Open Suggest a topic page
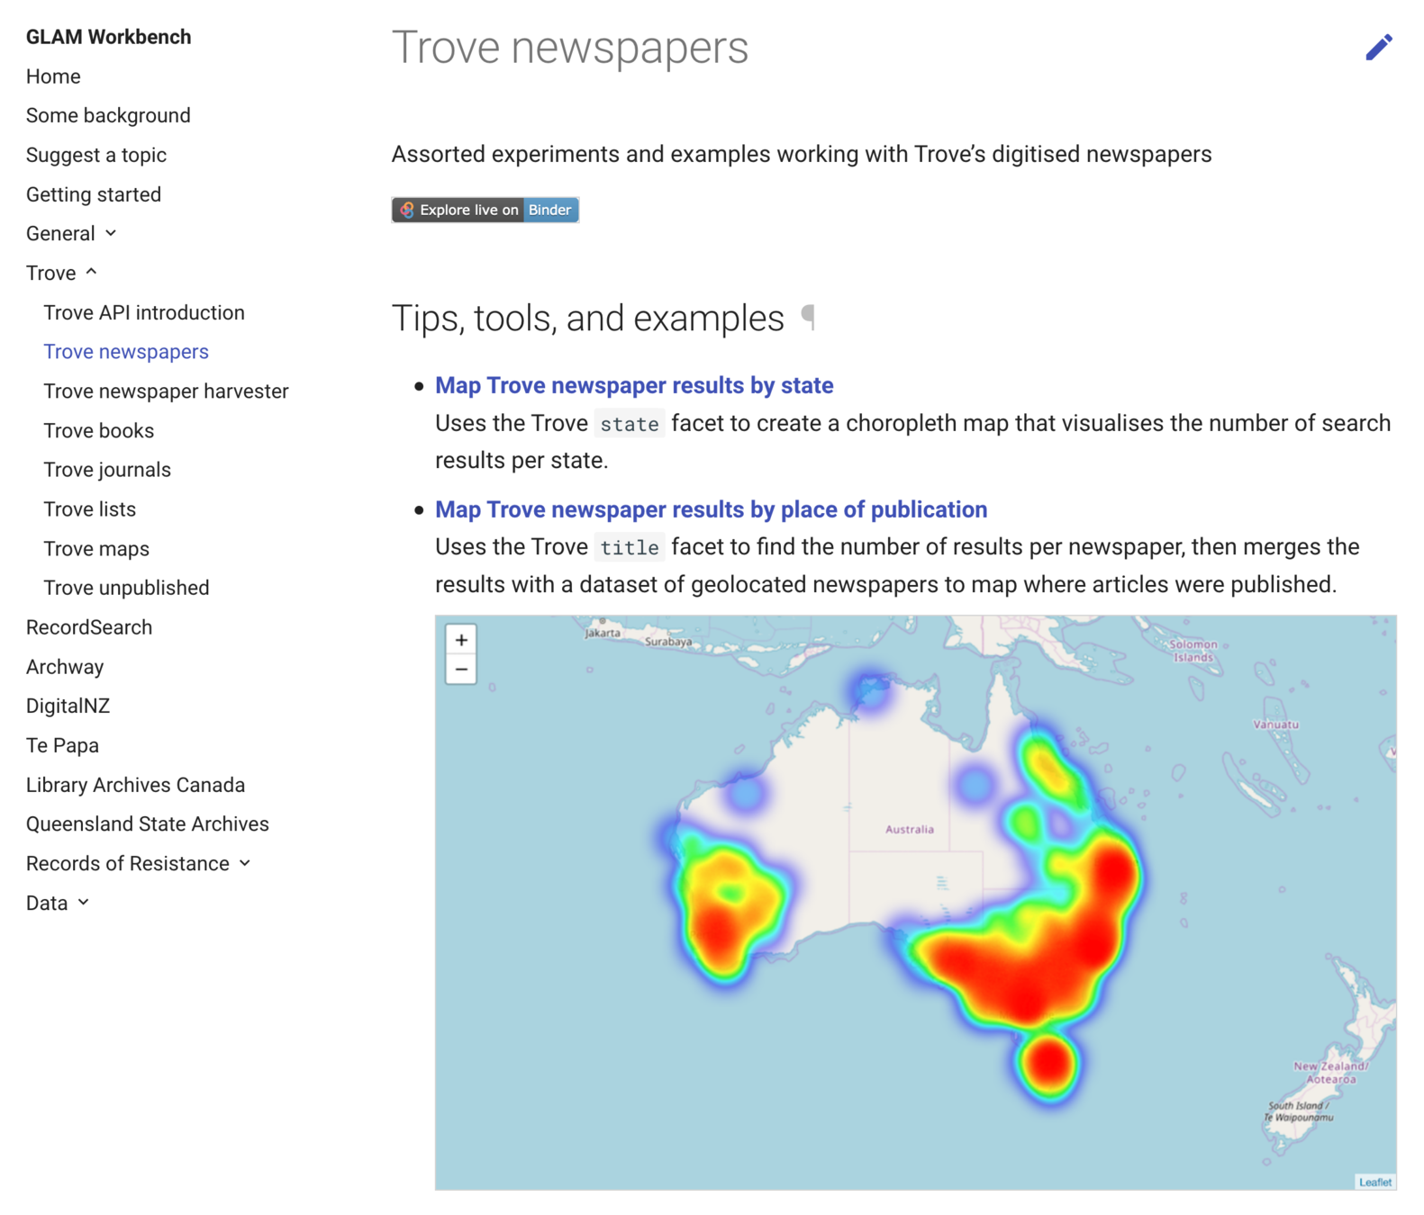The width and height of the screenshot is (1424, 1215). click(96, 155)
